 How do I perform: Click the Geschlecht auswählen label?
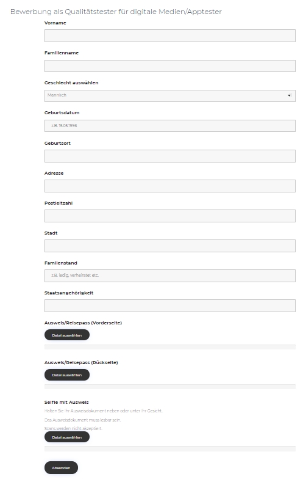[71, 82]
